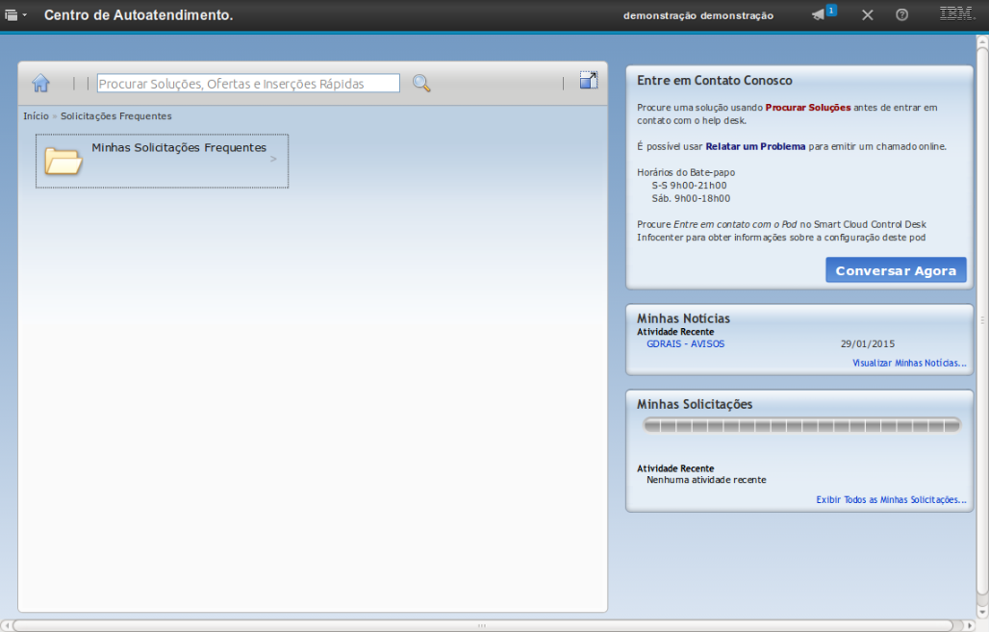Viewport: 989px width, 632px height.
Task: Click the Solicitações Frequentes breadcrumb
Action: (116, 115)
